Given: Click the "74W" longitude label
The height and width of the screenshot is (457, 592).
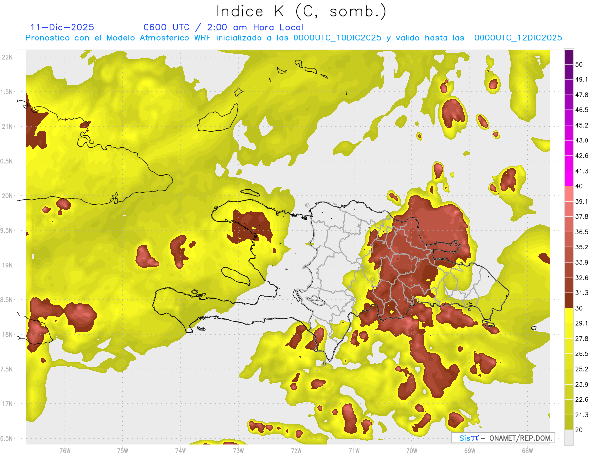Looking at the screenshot, I should 181,451.
